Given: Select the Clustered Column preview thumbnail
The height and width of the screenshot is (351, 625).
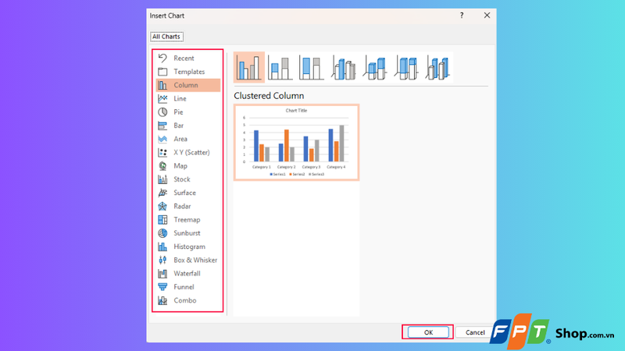Looking at the screenshot, I should [x=297, y=143].
